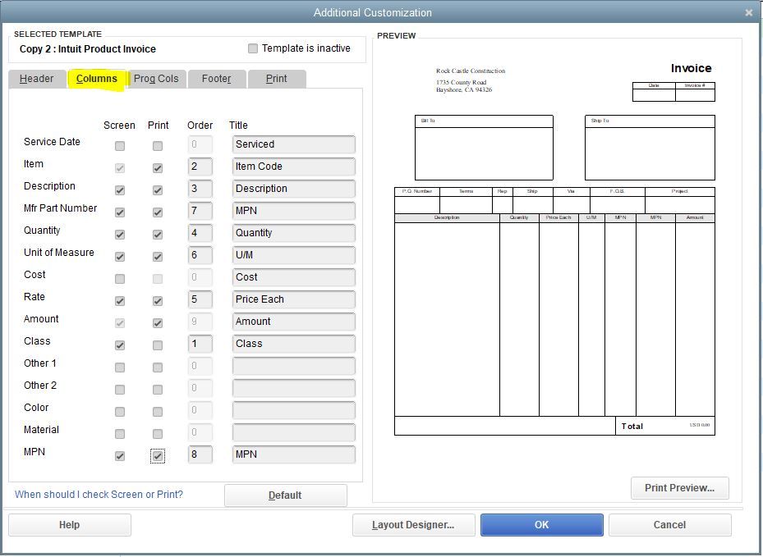The width and height of the screenshot is (763, 557).
Task: Edit the Price Each title field
Action: [294, 299]
